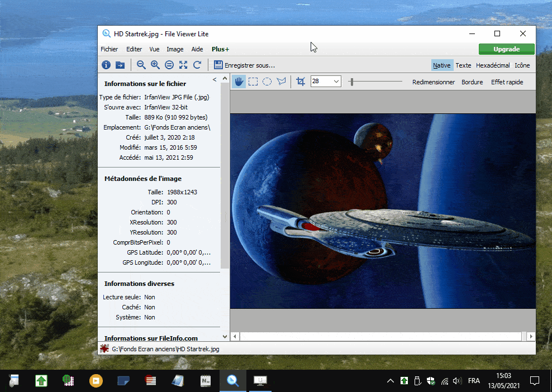
Task: Click the file information icon in toolbar
Action: [x=106, y=65]
